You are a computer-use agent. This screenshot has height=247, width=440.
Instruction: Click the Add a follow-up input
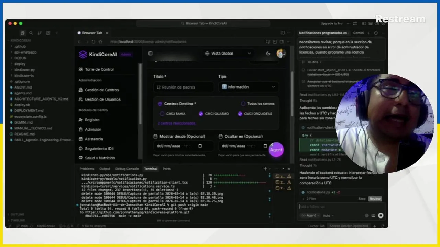coord(340,207)
